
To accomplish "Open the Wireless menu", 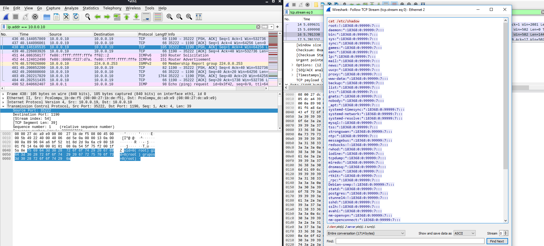I will click(133, 8).
